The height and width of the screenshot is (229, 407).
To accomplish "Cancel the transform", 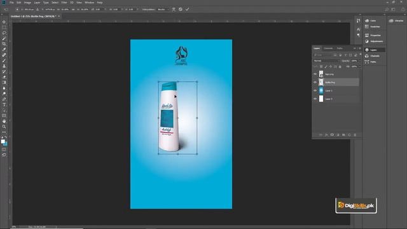I will [181, 10].
